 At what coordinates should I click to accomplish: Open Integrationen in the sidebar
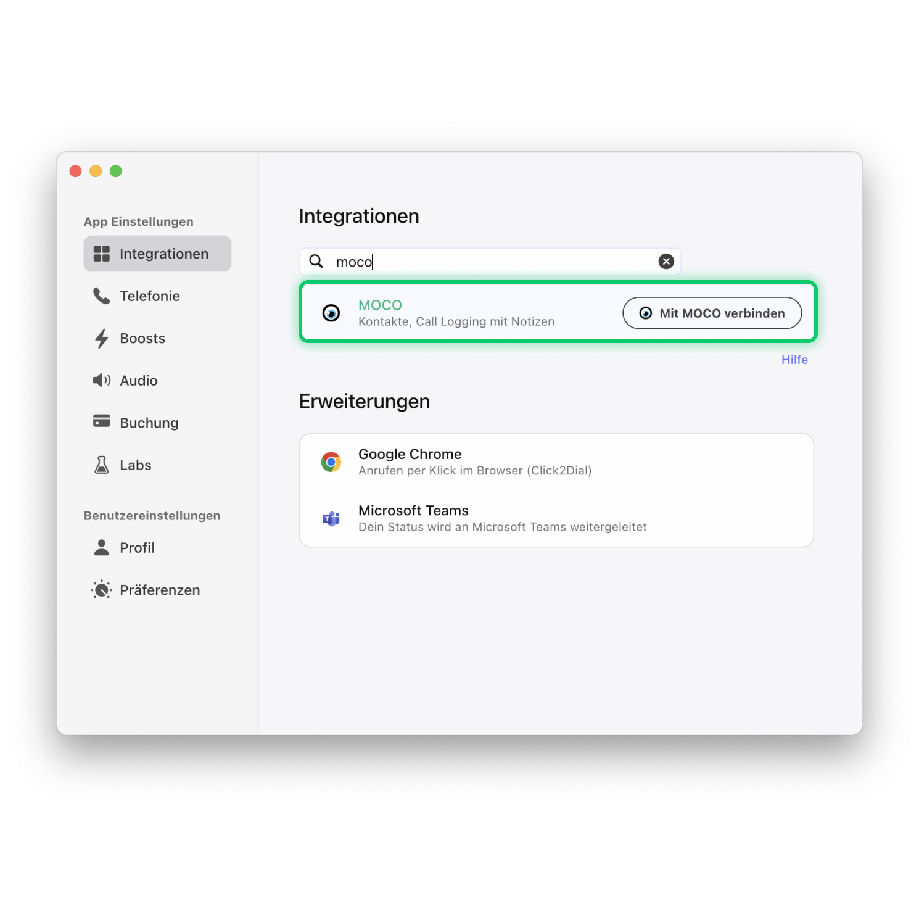157,254
